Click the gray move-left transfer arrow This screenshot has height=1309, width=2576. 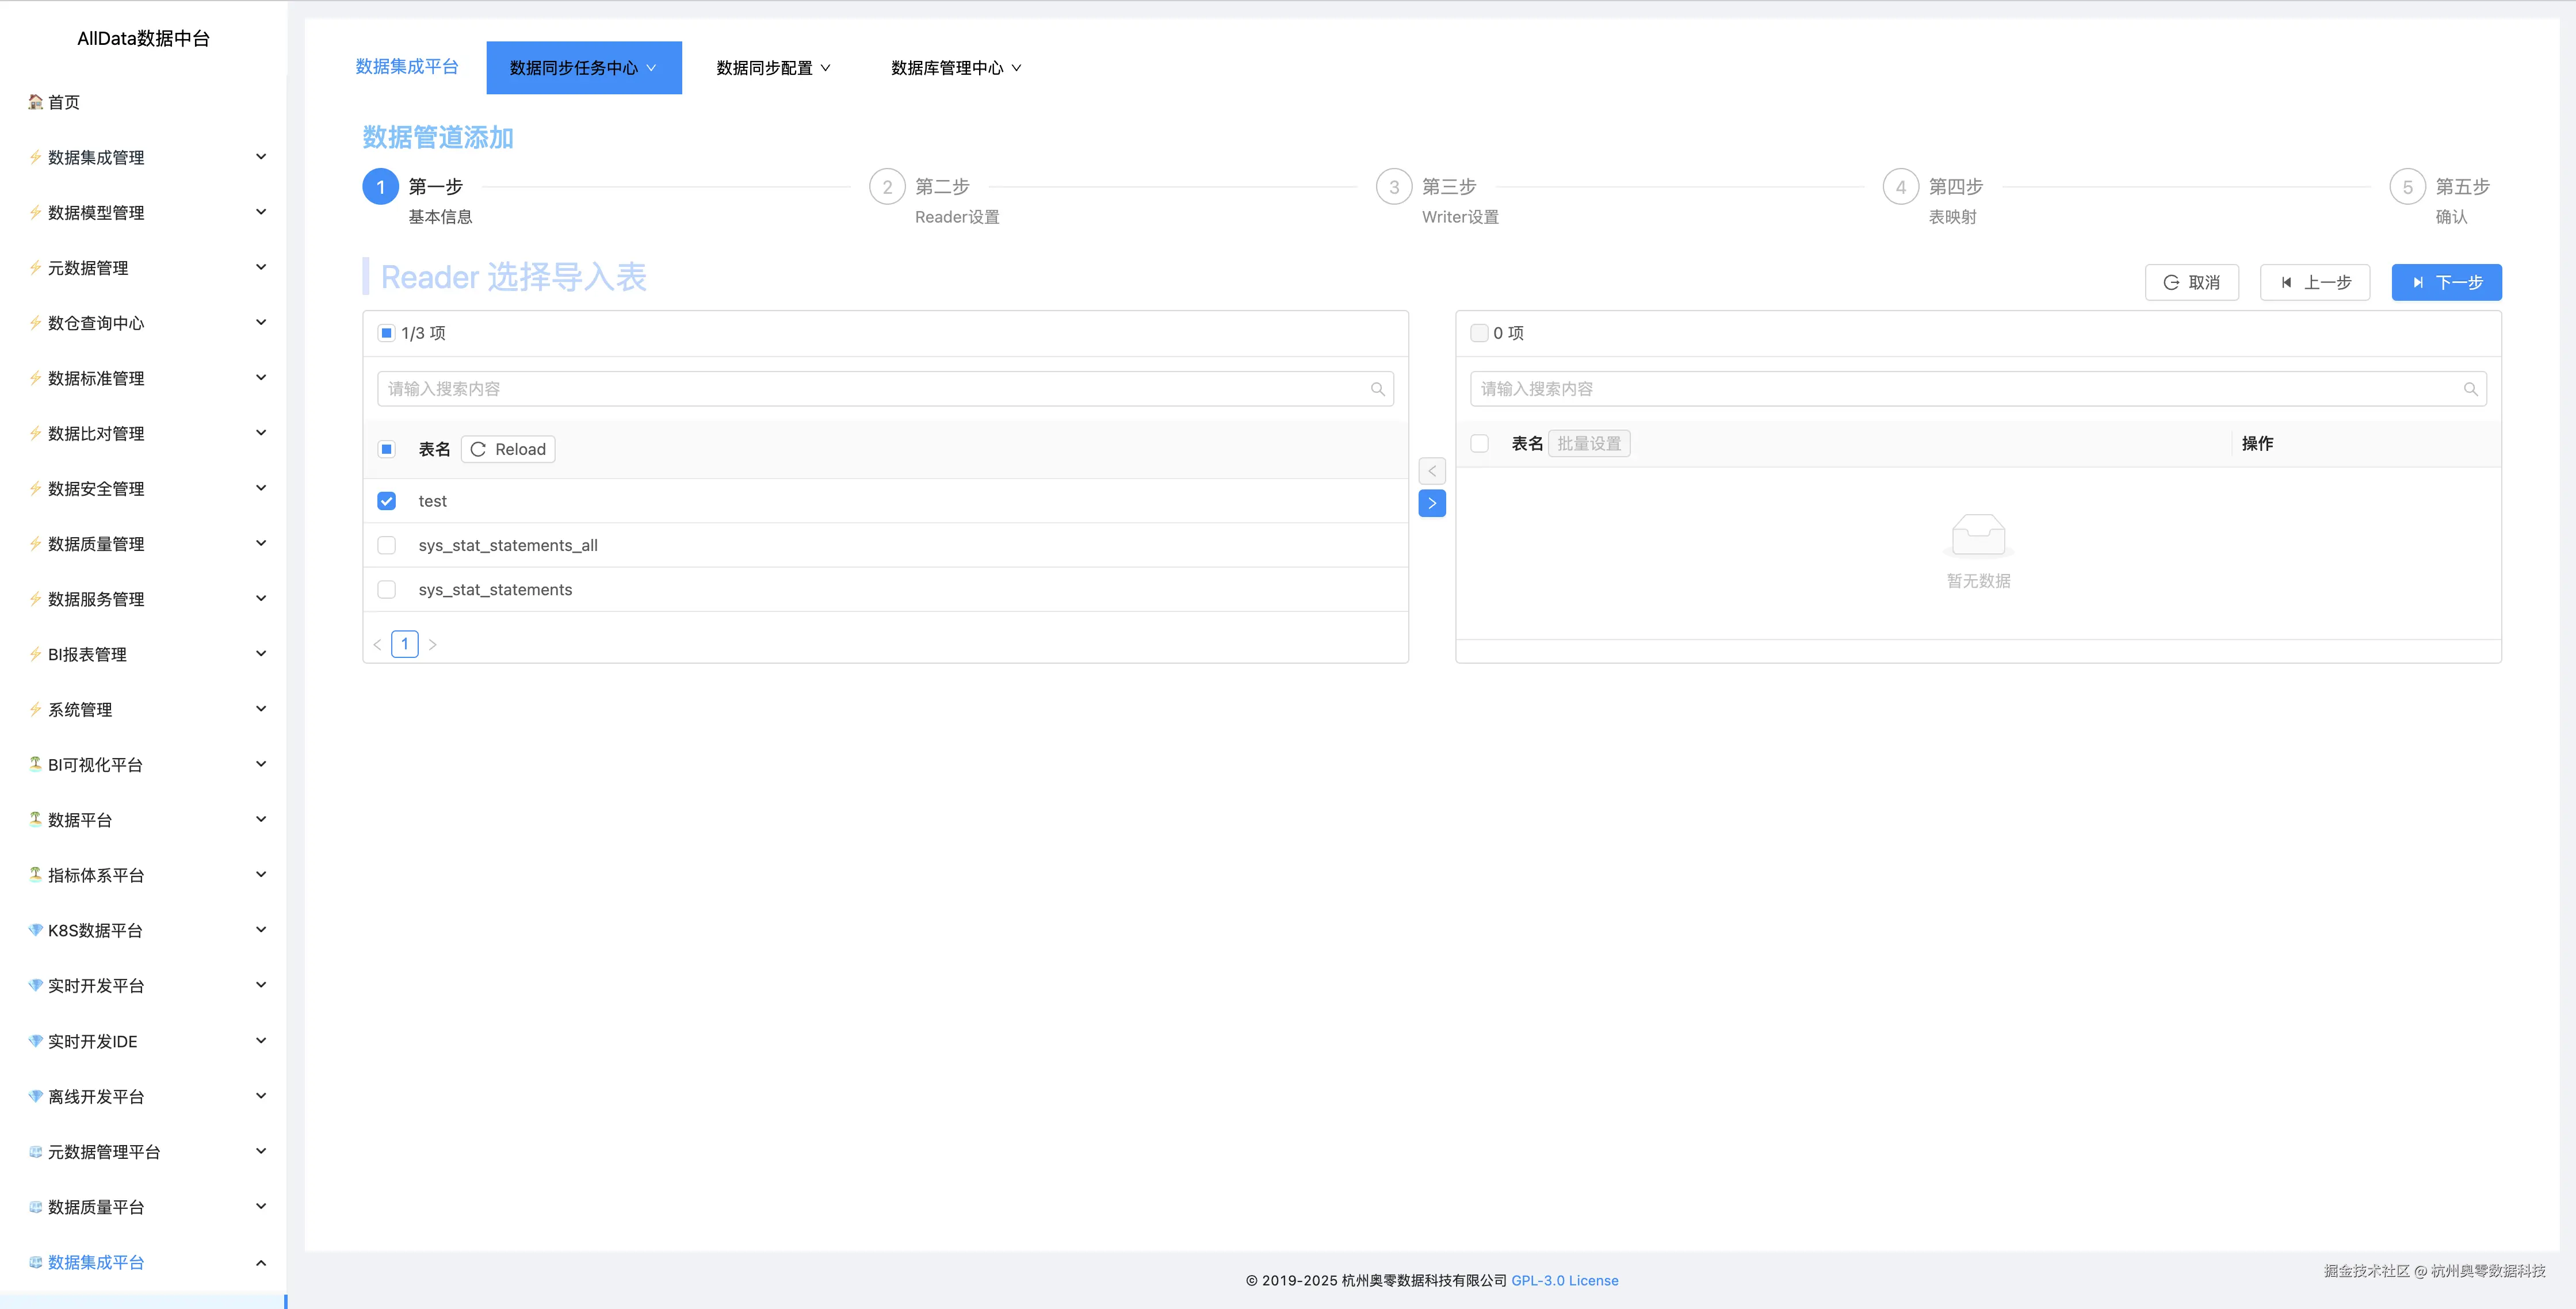click(1431, 471)
